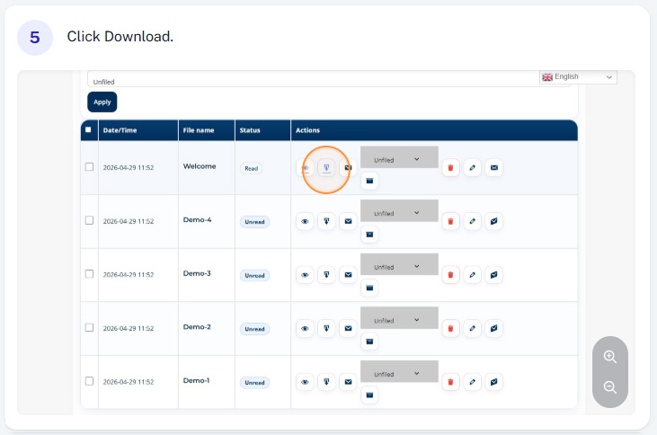The width and height of the screenshot is (657, 435).
Task: Click the Unread badge in Demo-4 row
Action: tap(254, 222)
